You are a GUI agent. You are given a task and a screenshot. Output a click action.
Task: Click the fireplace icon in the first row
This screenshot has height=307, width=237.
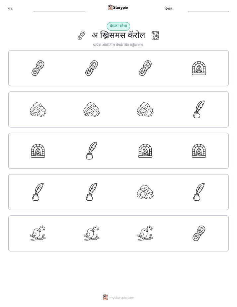pos(199,68)
